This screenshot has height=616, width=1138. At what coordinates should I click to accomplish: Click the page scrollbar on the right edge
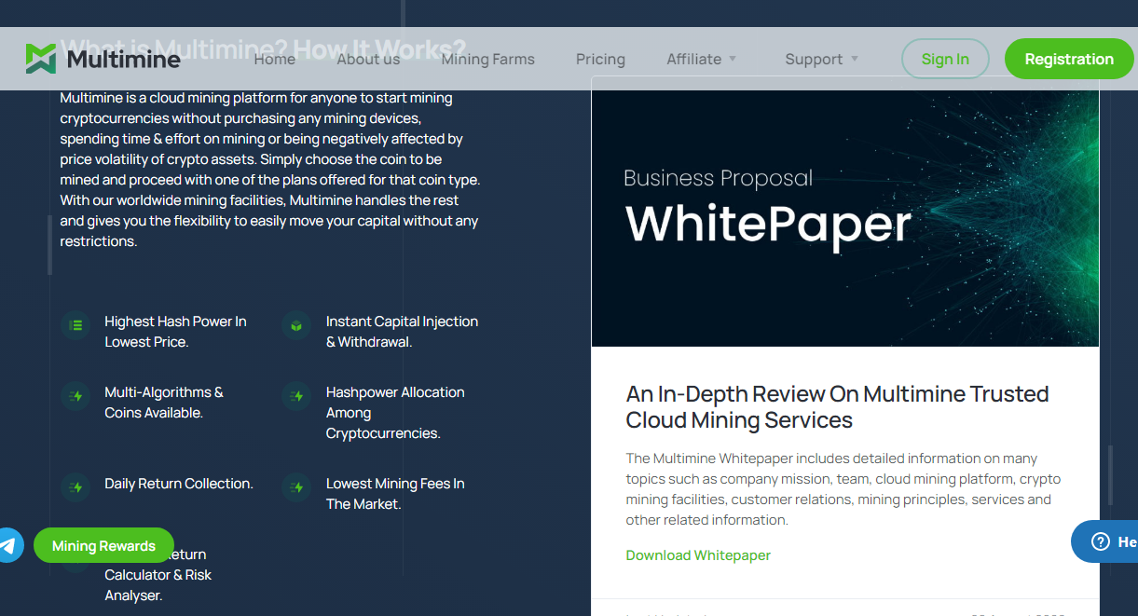click(x=1110, y=475)
